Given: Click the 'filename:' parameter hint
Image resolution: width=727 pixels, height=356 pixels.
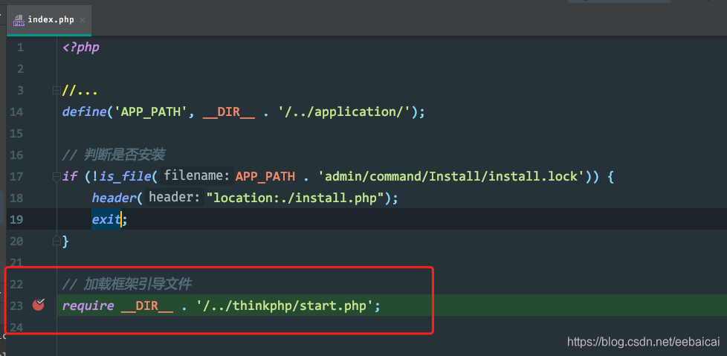Looking at the screenshot, I should click(x=196, y=176).
